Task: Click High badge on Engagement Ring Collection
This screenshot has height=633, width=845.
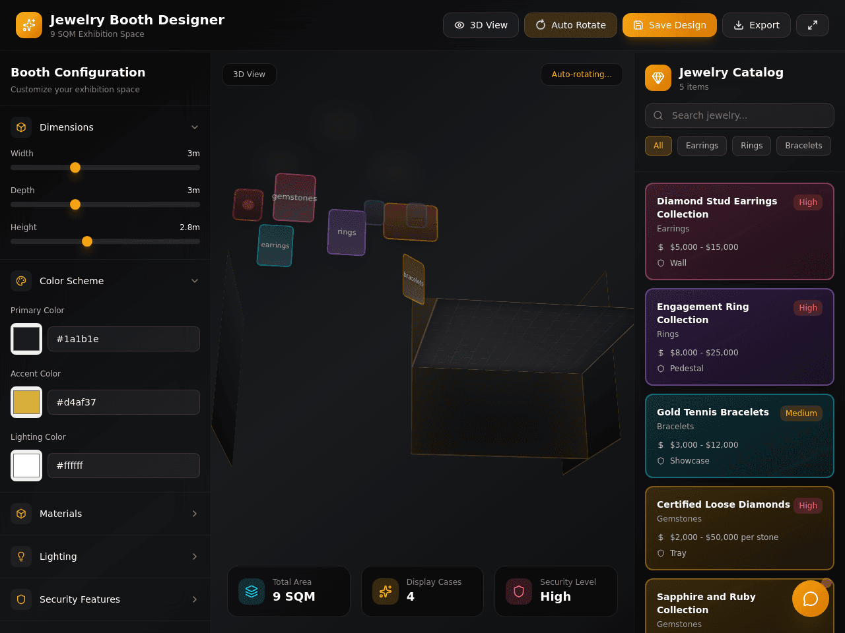Action: 808,308
